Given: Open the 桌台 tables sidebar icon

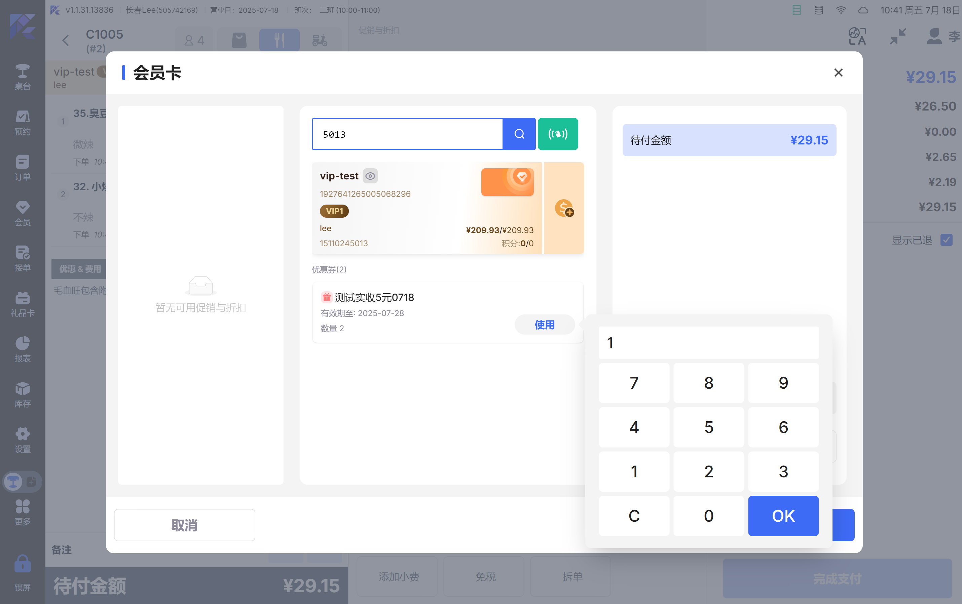Looking at the screenshot, I should (x=23, y=77).
